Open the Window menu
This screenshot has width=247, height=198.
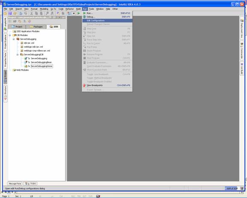pyautogui.click(x=100, y=9)
